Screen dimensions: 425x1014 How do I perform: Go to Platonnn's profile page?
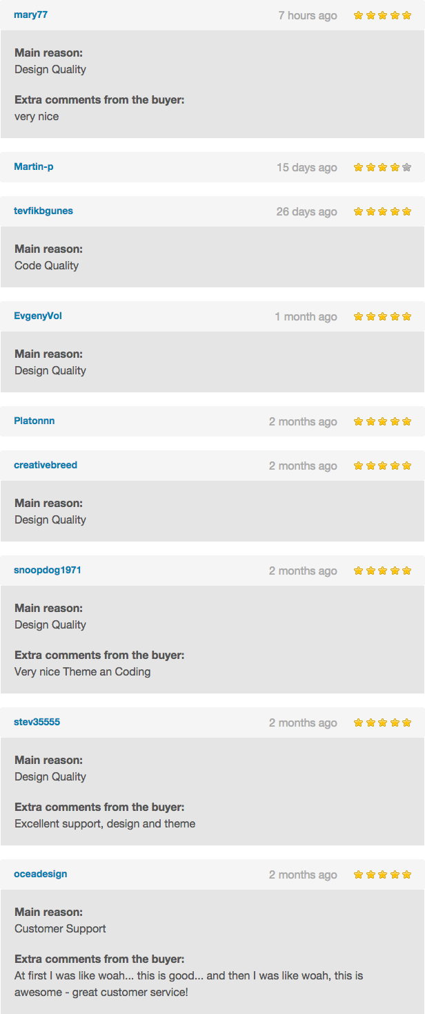[34, 421]
